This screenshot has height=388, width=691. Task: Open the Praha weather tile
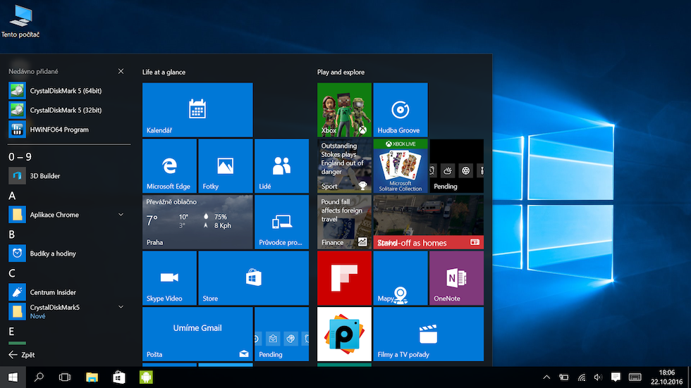coord(197,221)
